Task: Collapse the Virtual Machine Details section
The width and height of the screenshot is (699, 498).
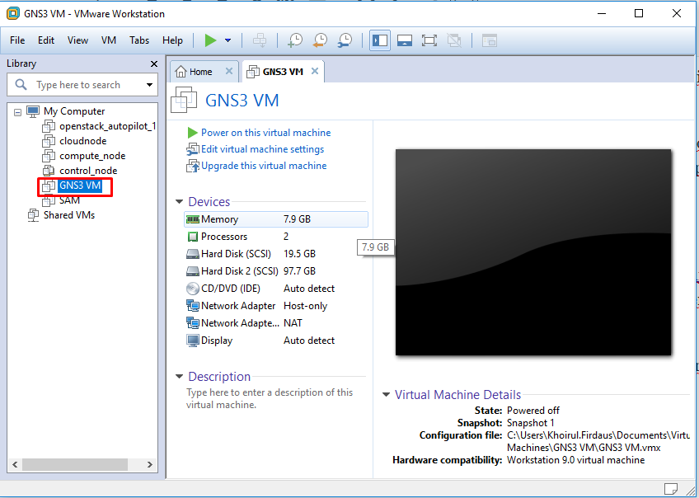Action: click(x=386, y=395)
